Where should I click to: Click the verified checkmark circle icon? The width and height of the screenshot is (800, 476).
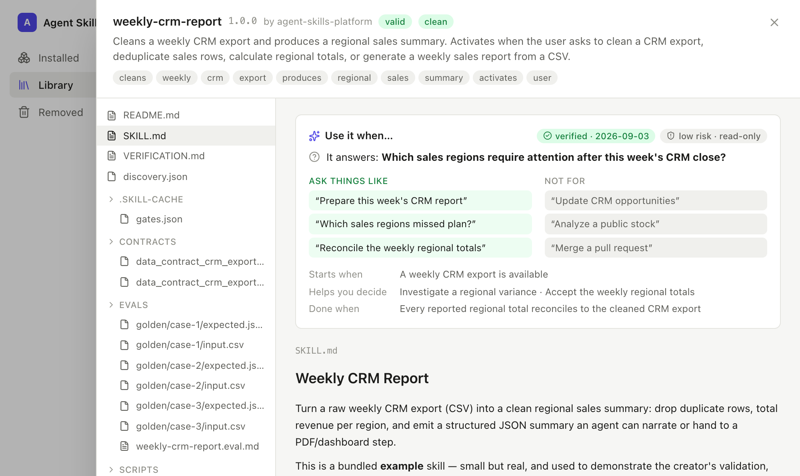[548, 136]
